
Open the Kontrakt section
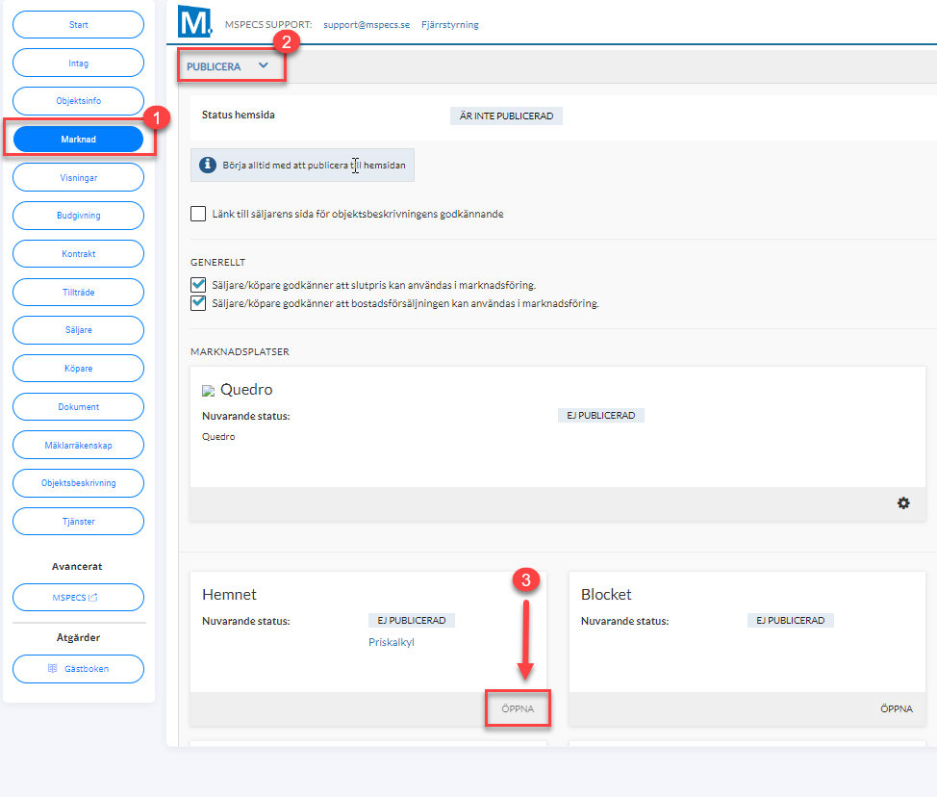[x=78, y=253]
